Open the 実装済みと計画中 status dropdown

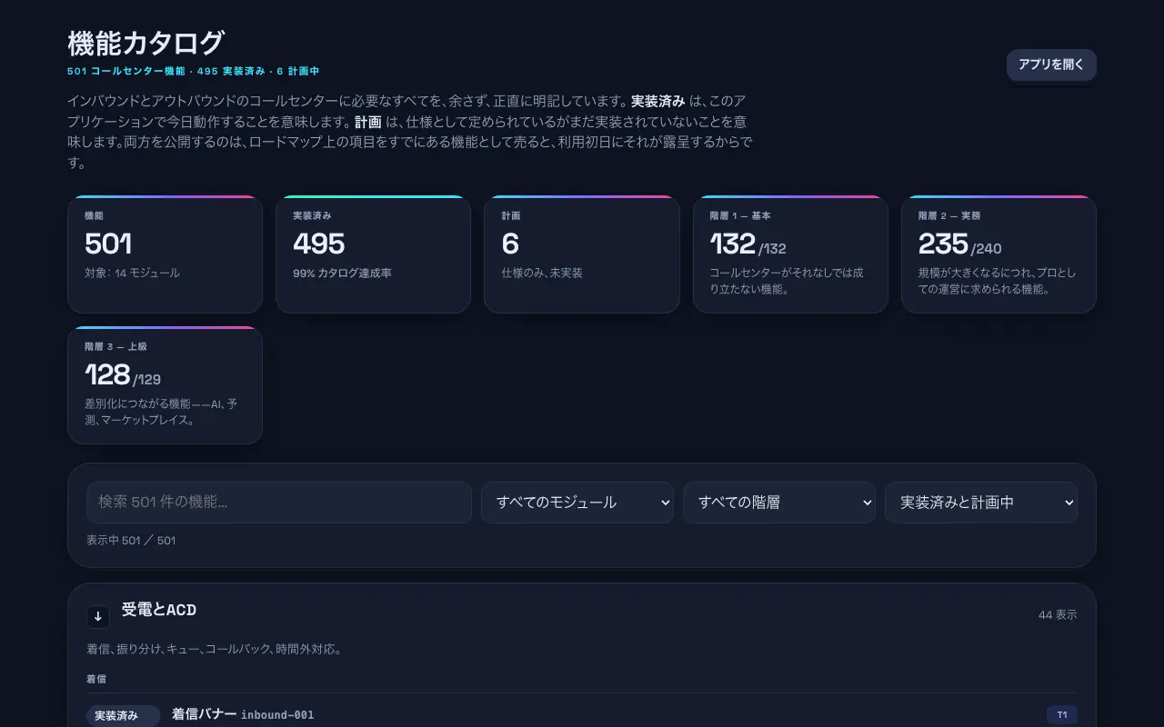(981, 502)
